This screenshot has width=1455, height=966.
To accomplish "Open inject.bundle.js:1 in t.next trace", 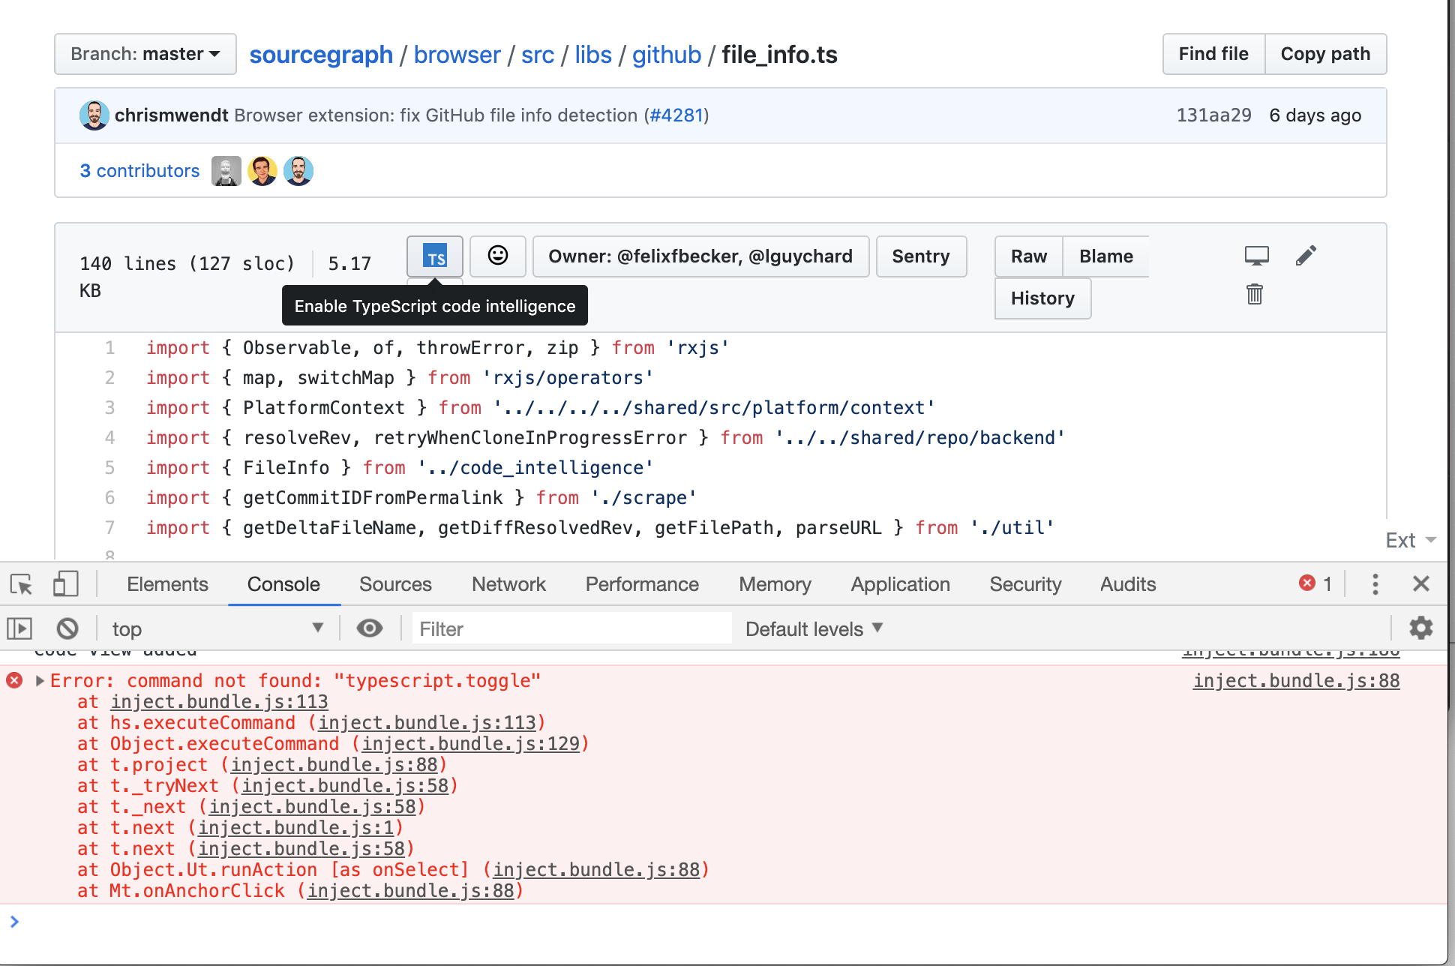I will (x=295, y=828).
